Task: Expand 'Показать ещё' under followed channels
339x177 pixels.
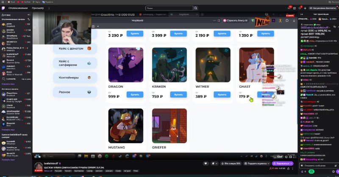Action: pos(8,84)
